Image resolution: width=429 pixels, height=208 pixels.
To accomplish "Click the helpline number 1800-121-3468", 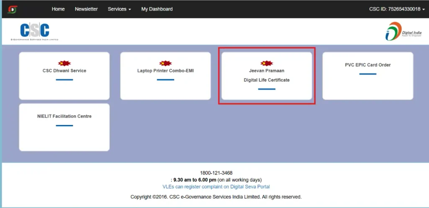I will click(x=216, y=173).
